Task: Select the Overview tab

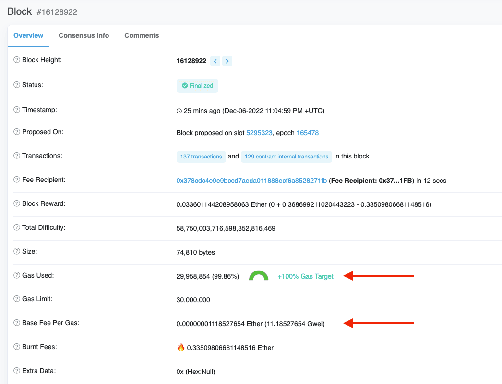Action: (28, 35)
